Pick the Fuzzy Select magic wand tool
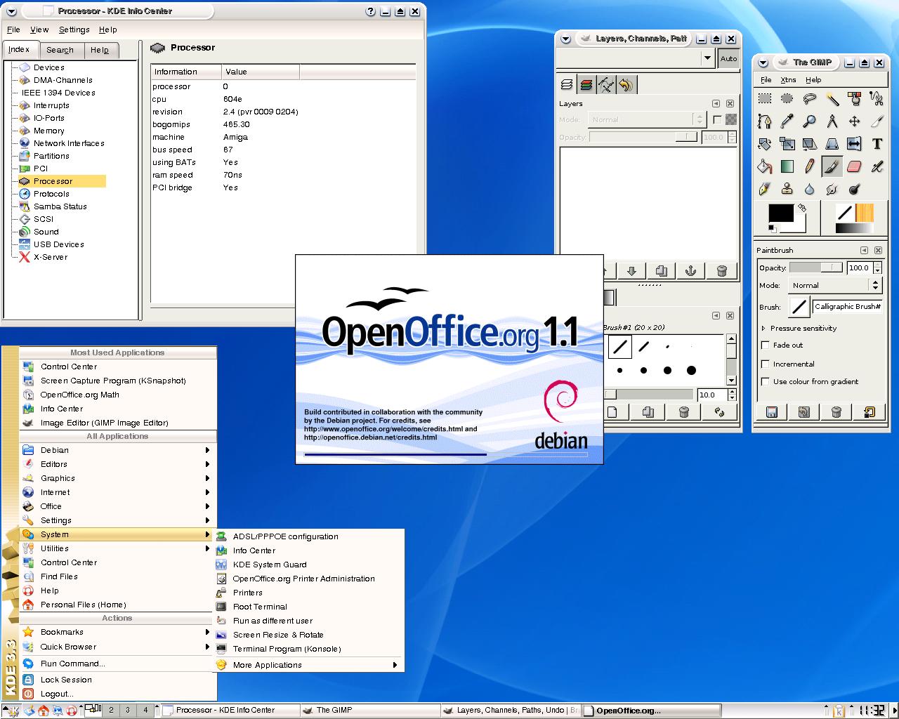 coord(832,98)
